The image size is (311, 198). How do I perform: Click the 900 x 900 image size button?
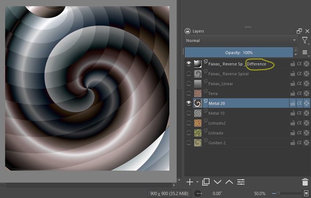tap(170, 193)
